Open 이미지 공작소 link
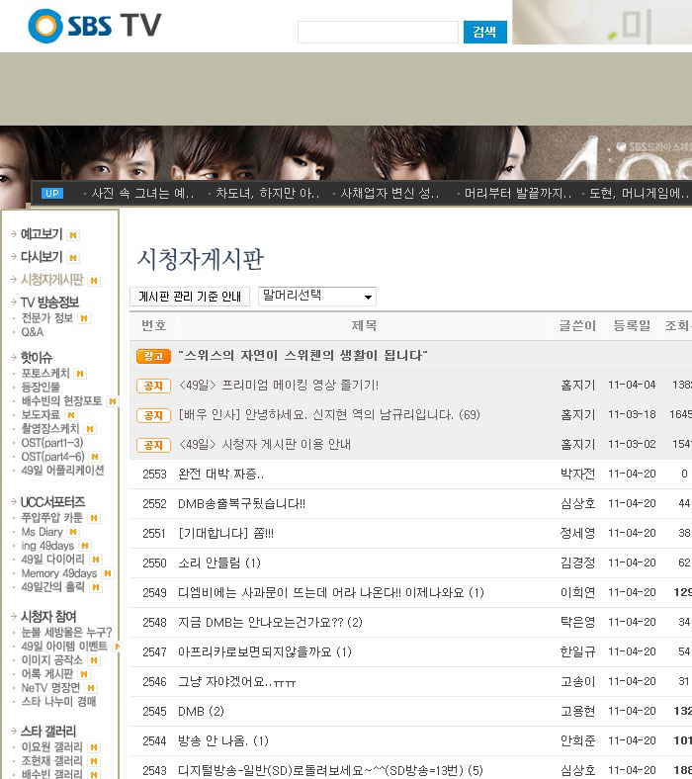Image resolution: width=692 pixels, height=779 pixels. 51,660
